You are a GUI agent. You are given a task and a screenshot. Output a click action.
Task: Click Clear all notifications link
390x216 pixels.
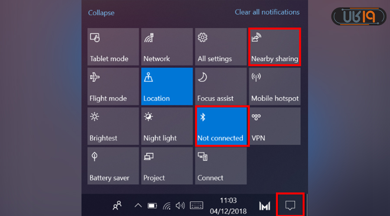coord(267,12)
